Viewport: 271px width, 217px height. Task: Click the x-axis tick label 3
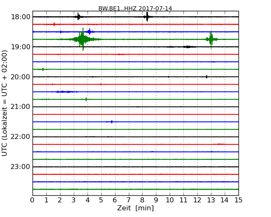[x=74, y=200]
